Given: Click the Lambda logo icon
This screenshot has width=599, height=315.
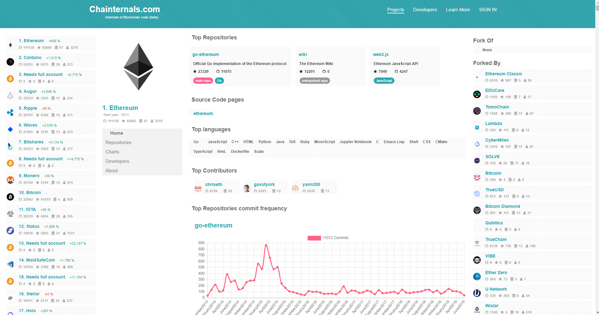Looking at the screenshot, I should (x=477, y=127).
